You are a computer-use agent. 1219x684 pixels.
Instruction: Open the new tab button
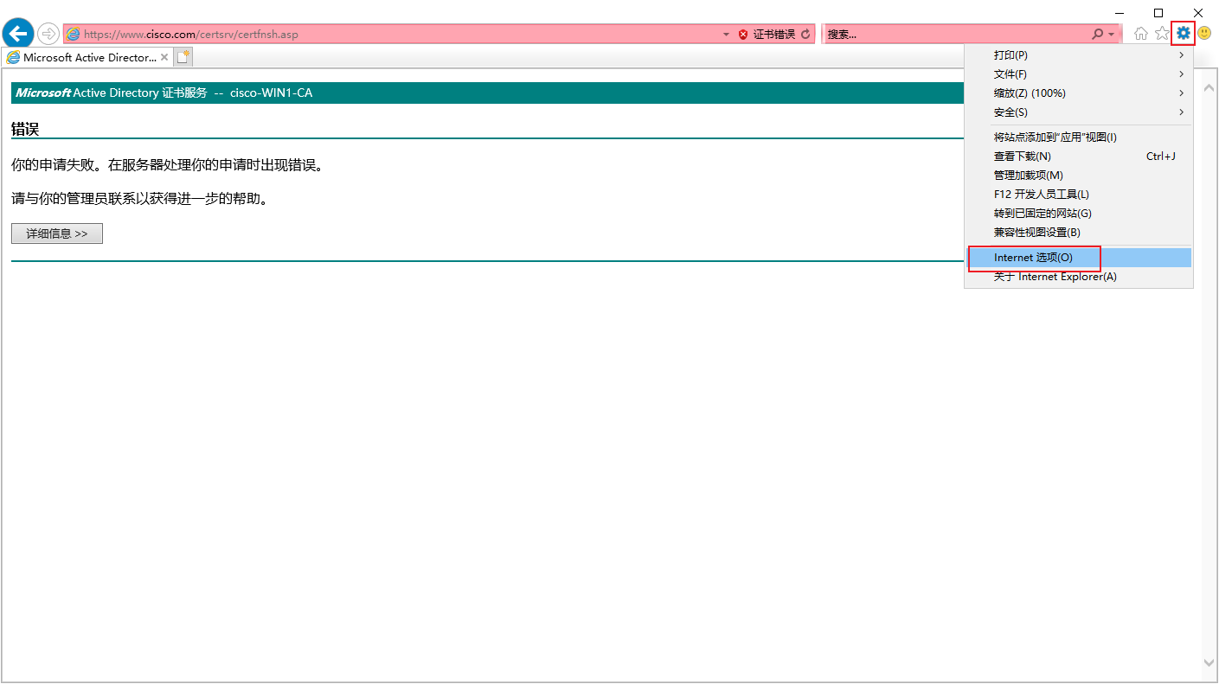coord(183,57)
